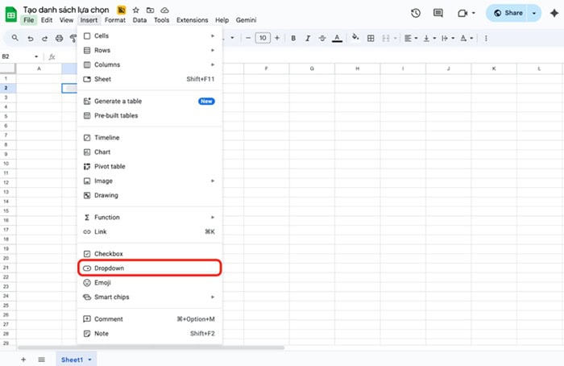Click the undo arrow in toolbar
The width and height of the screenshot is (564, 366).
point(31,38)
